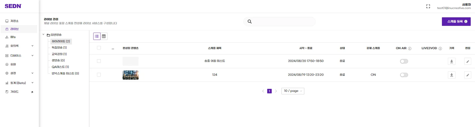This screenshot has height=127, width=475.
Task: Select 하이라이트 [2] channel
Action: [61, 41]
